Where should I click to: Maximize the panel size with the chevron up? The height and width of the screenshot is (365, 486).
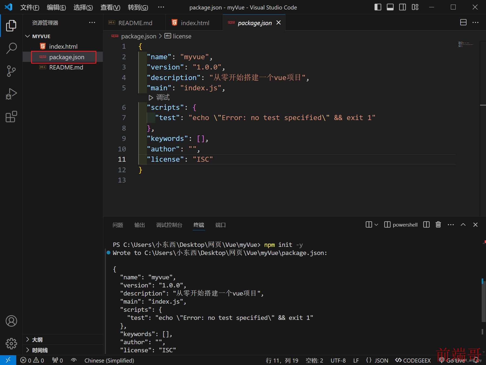point(463,224)
